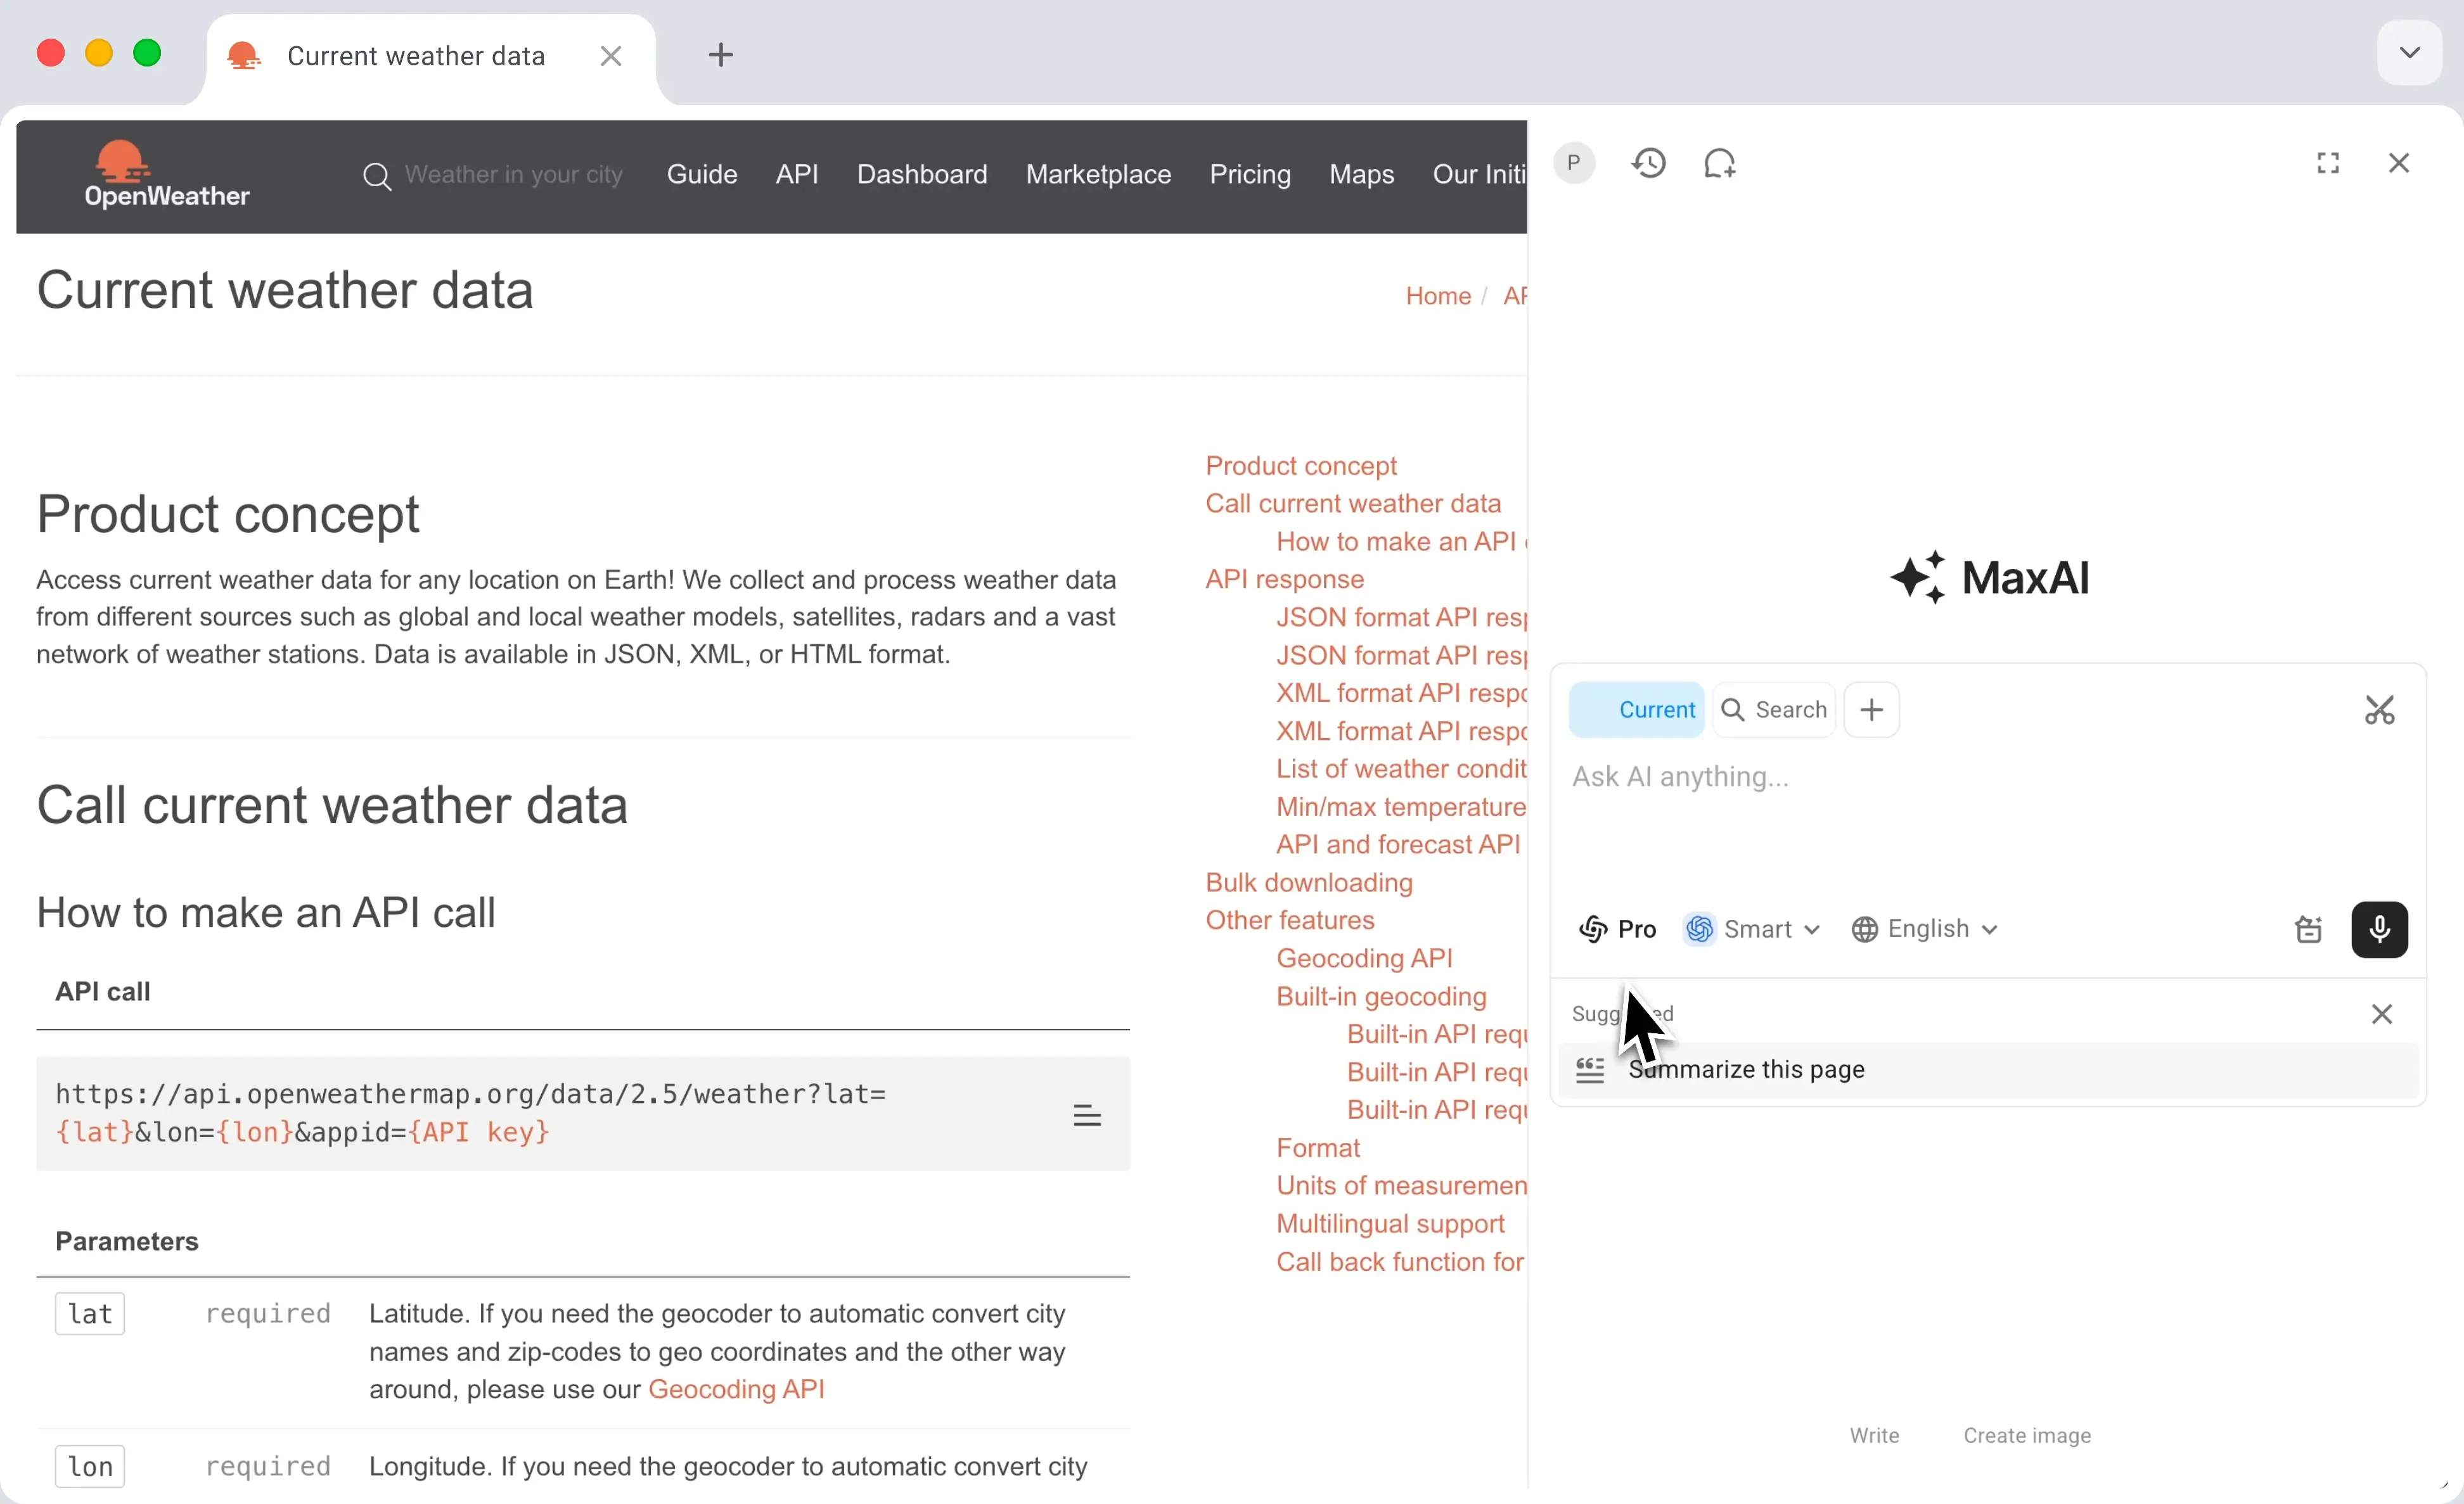Screen dimensions: 2464x1504
Task: Select the Current weather data browser tab
Action: click(x=430, y=56)
